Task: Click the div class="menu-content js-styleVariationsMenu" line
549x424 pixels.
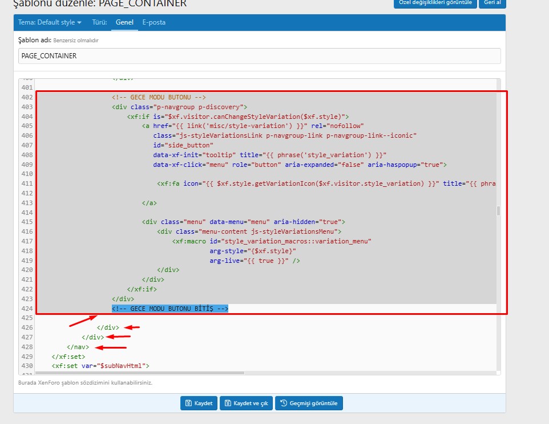Action: tap(249, 231)
